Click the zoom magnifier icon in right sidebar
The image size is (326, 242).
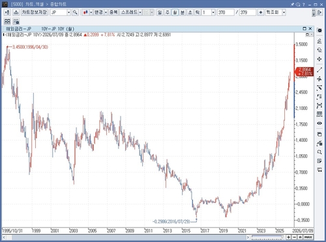coord(319,152)
